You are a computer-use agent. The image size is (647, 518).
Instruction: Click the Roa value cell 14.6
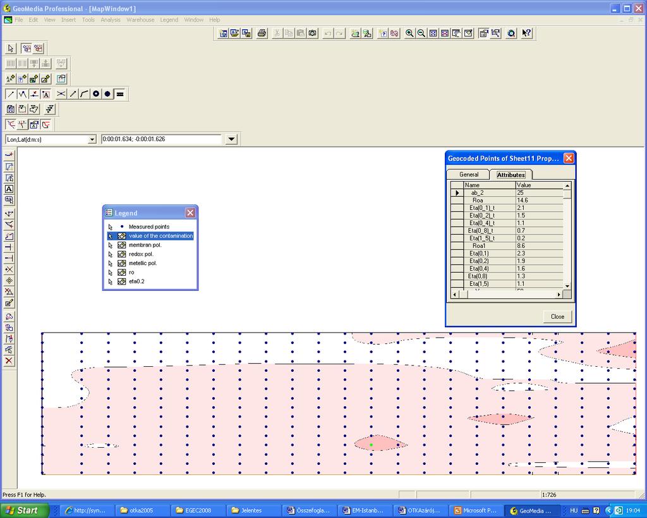point(540,200)
